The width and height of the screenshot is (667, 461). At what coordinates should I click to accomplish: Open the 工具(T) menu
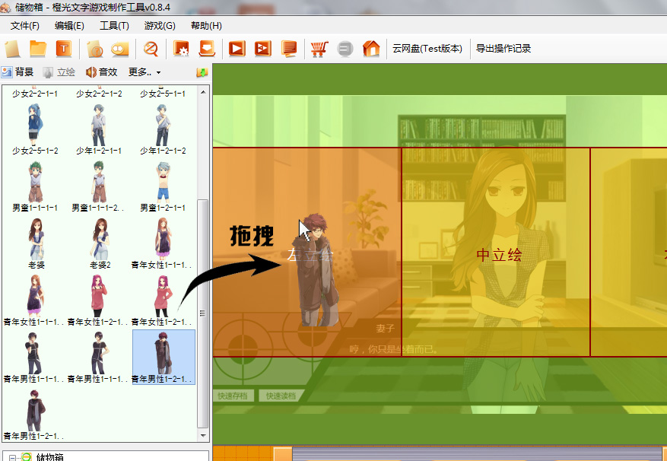(x=114, y=26)
